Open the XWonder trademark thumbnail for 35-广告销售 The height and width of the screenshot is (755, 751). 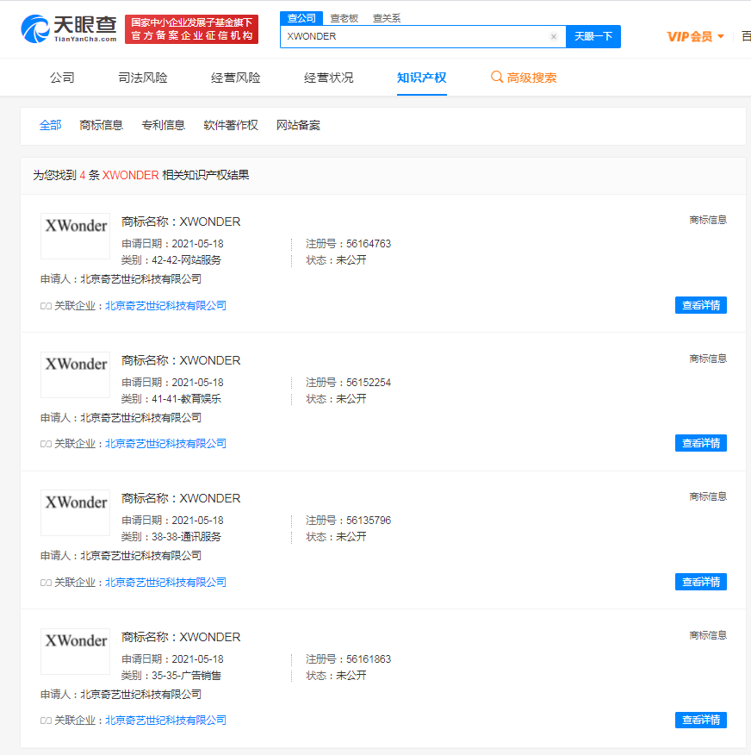click(x=76, y=652)
